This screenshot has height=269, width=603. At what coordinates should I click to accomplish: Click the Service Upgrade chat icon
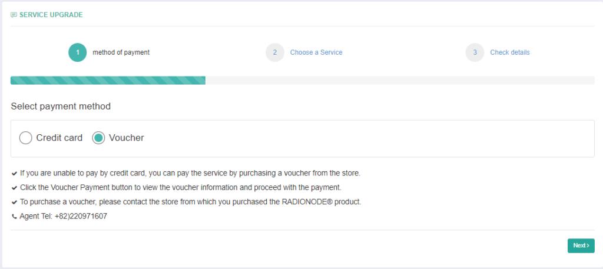click(x=14, y=15)
